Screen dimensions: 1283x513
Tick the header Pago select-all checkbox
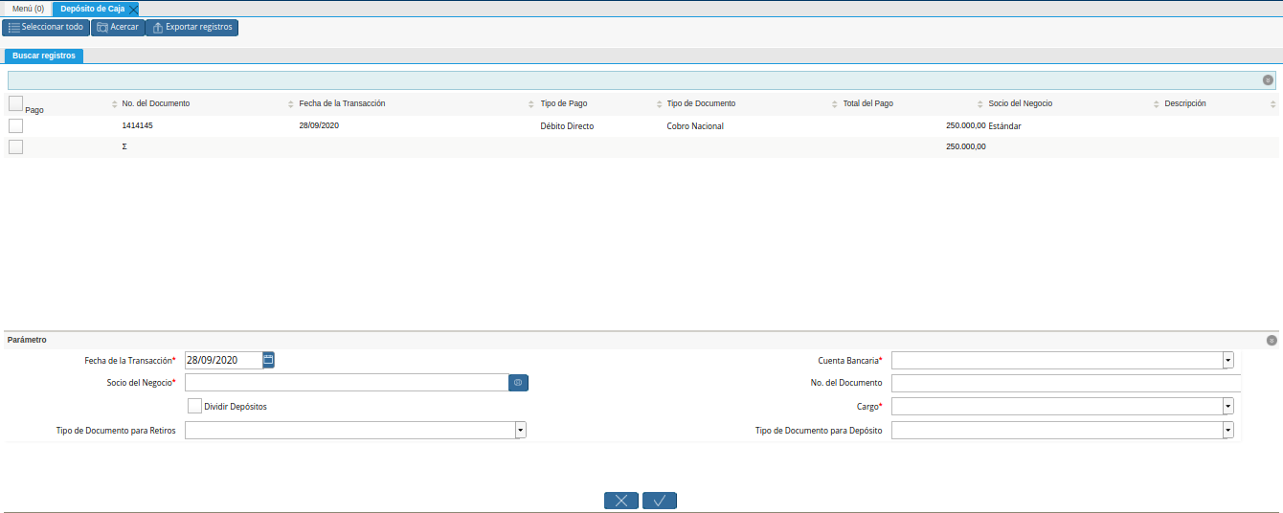(15, 103)
